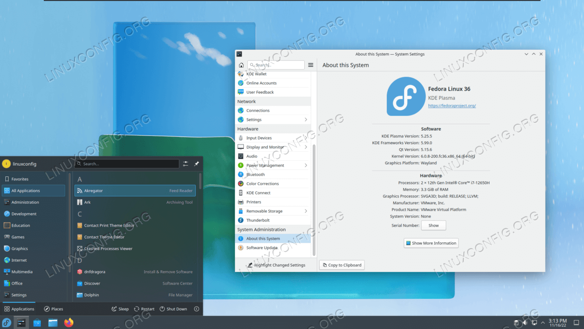Screen dimensions: 584x329
Task: Launch Discover from the launcher list
Action: 135,283
